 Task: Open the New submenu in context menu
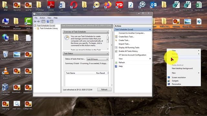(184, 73)
